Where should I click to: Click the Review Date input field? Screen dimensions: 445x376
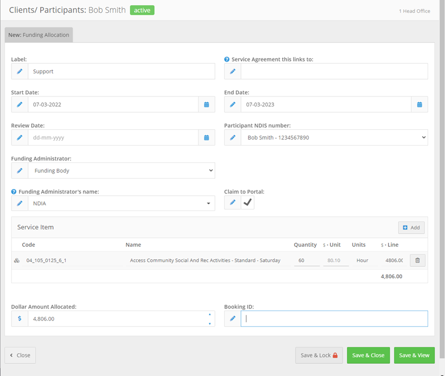113,138
